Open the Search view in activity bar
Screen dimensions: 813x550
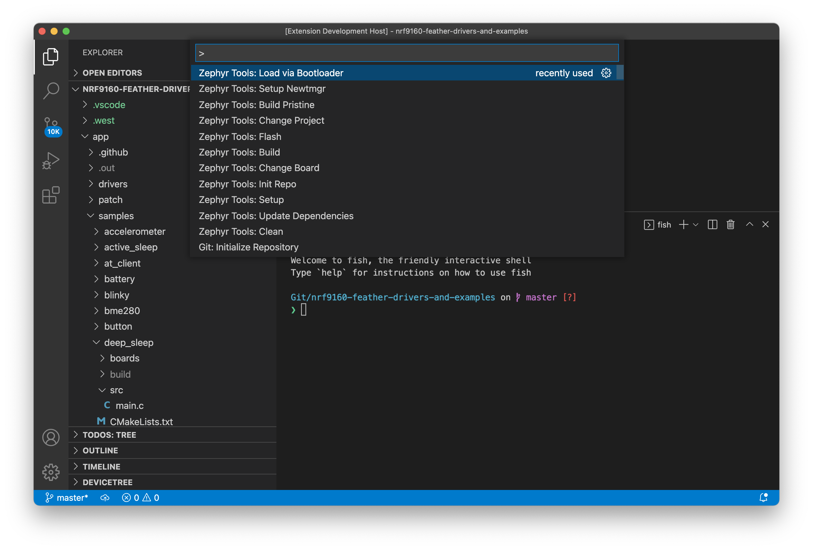pos(51,90)
